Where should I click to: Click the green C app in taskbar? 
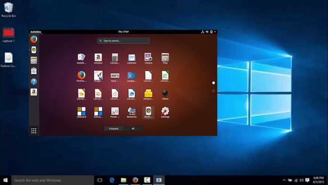pos(147,180)
